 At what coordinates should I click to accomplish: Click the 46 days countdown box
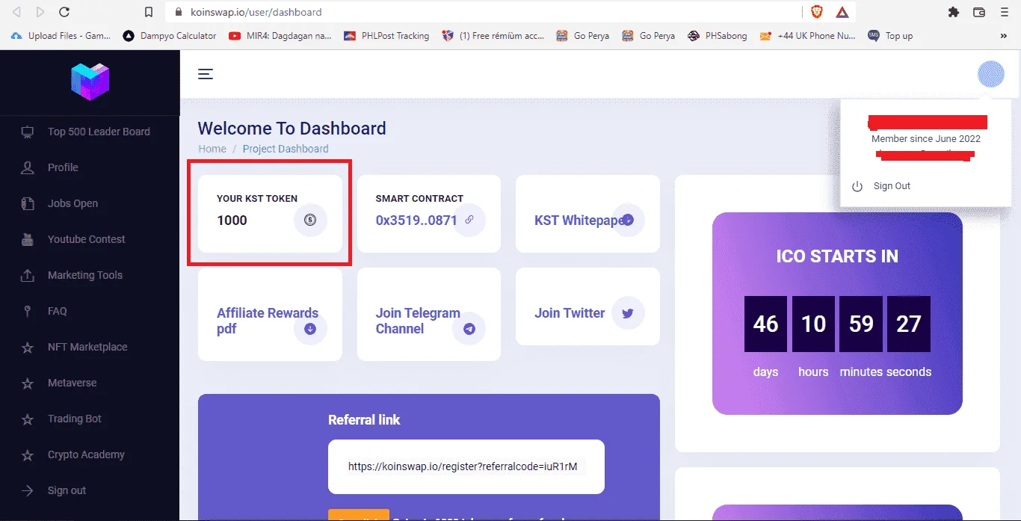pos(765,324)
